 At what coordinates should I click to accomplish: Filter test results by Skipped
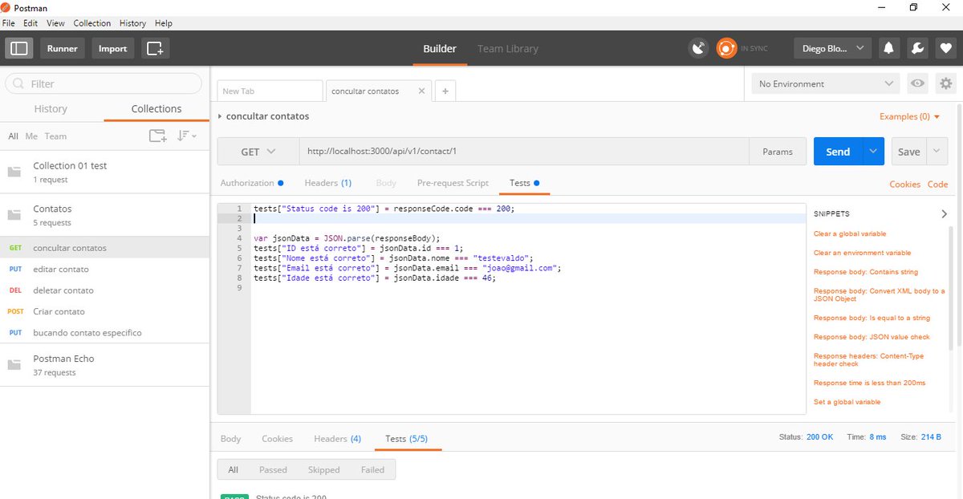click(323, 470)
